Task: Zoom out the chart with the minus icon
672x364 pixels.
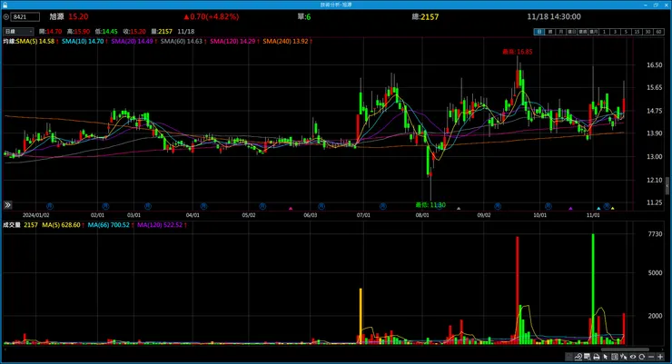Action: tap(651, 357)
